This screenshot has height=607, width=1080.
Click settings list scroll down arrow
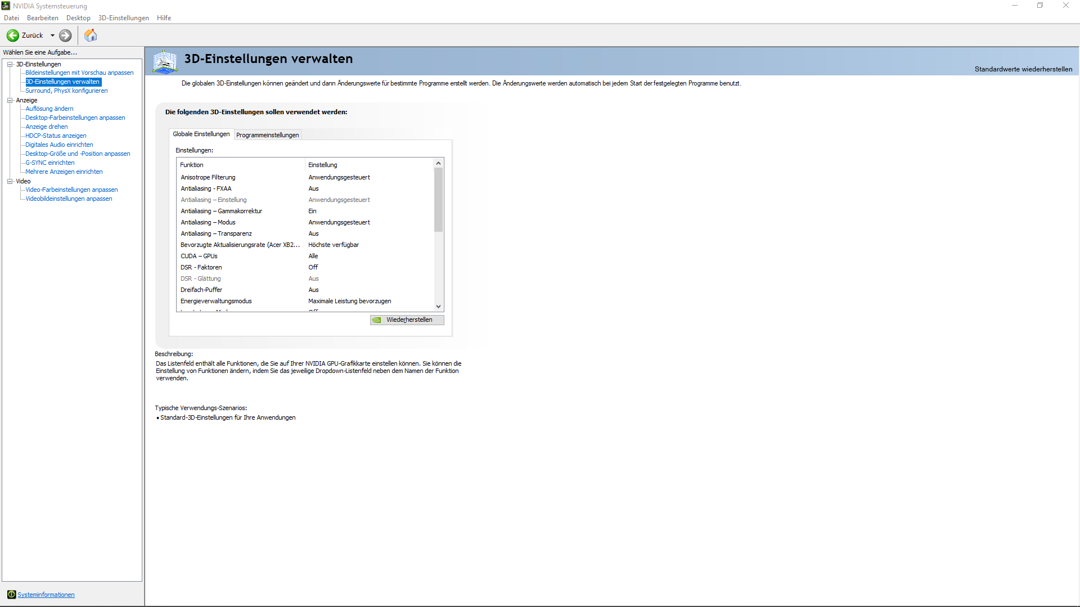[439, 307]
